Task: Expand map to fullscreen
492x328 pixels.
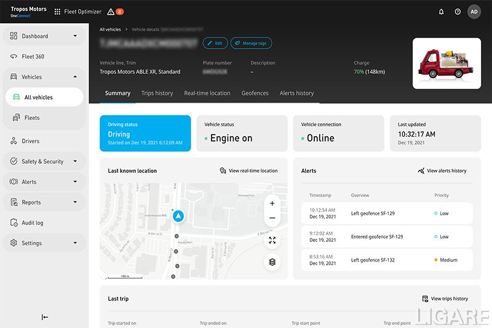Action: point(272,241)
